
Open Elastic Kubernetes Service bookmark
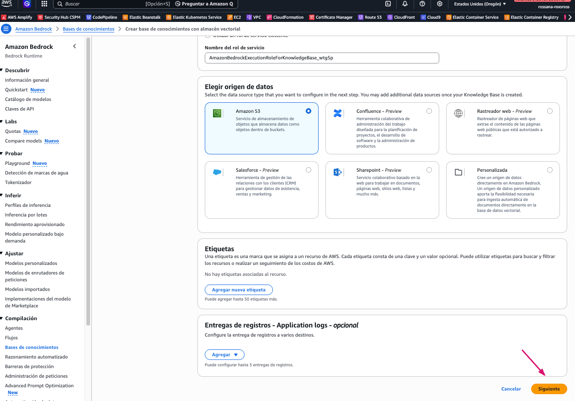click(194, 17)
